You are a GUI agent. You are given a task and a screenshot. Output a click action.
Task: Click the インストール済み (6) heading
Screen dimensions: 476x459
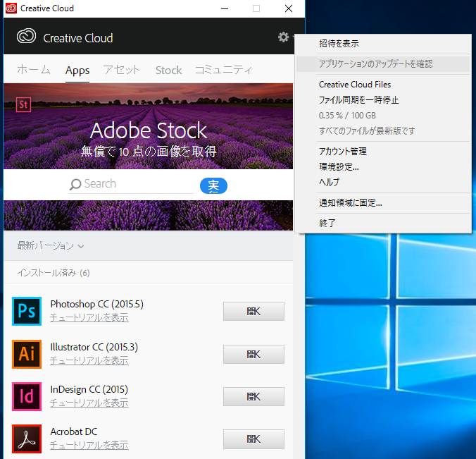pos(54,273)
